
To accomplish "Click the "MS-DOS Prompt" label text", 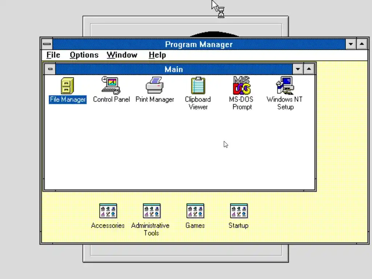I will point(241,103).
